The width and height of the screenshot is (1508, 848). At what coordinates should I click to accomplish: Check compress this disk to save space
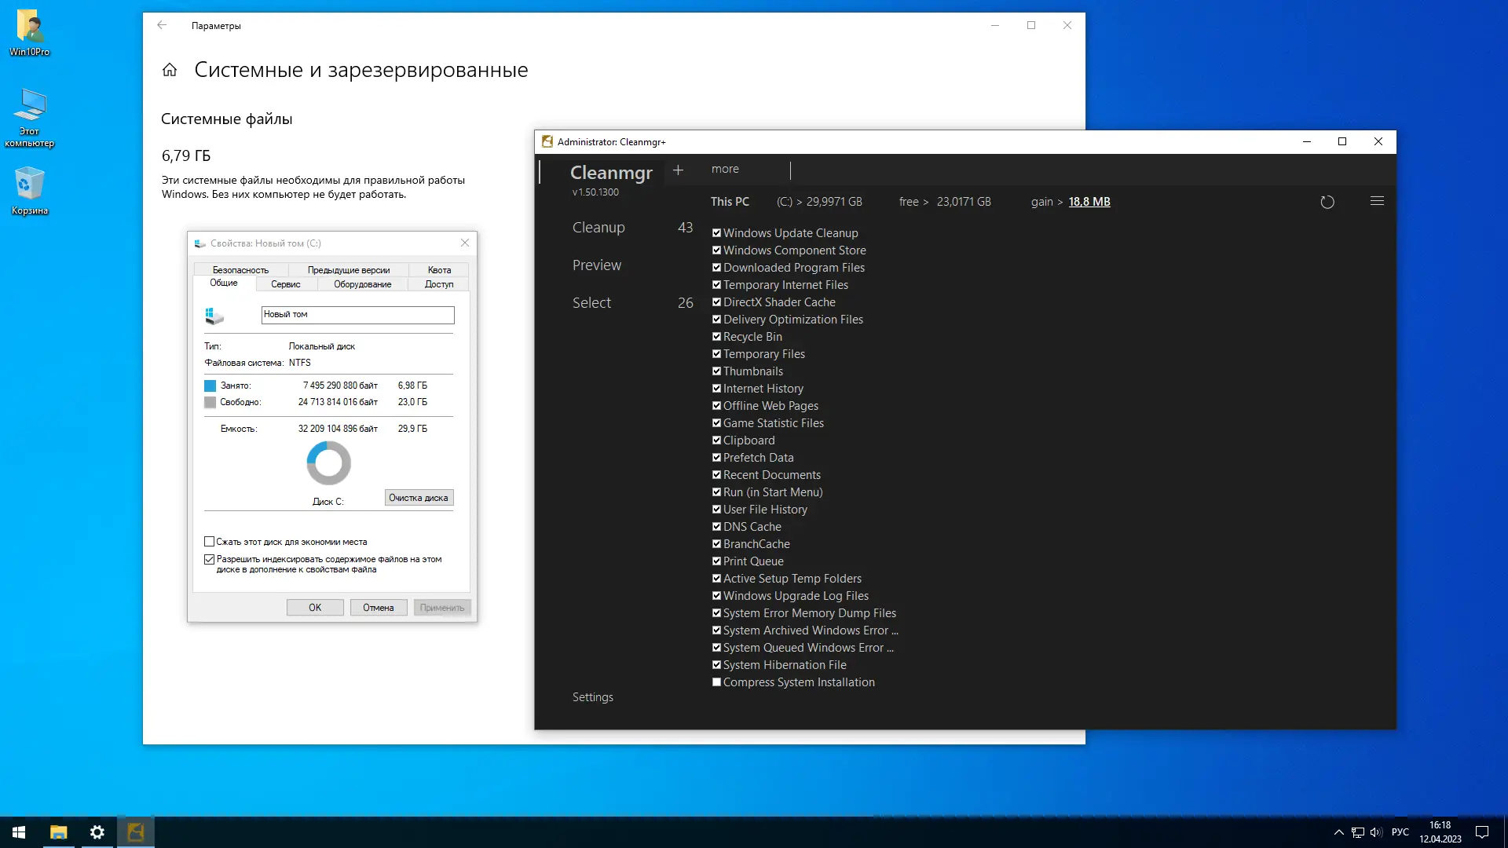210,542
